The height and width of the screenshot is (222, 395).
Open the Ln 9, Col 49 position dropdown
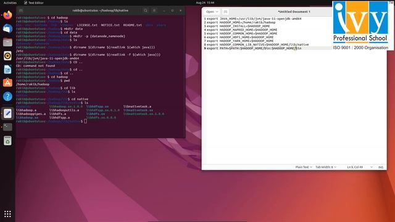(x=359, y=167)
